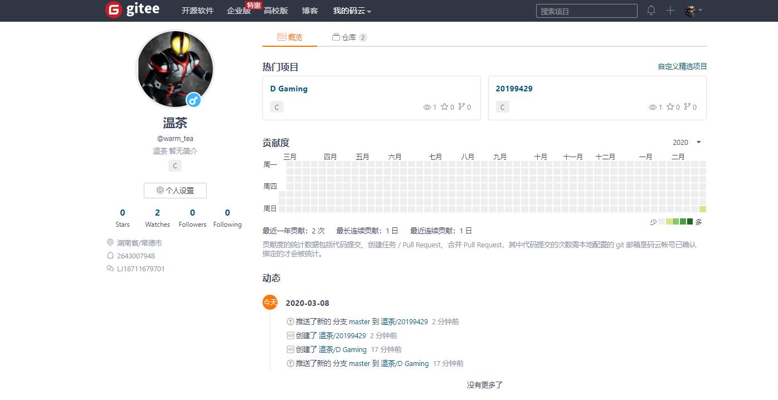Click watch eye icon on D Gaming card
The width and height of the screenshot is (778, 400).
(427, 108)
